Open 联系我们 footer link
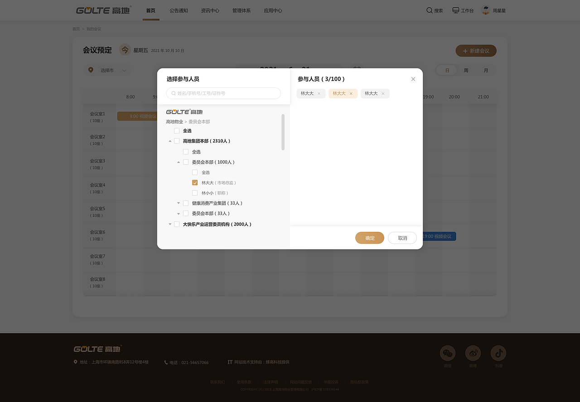The width and height of the screenshot is (580, 402). pyautogui.click(x=217, y=382)
